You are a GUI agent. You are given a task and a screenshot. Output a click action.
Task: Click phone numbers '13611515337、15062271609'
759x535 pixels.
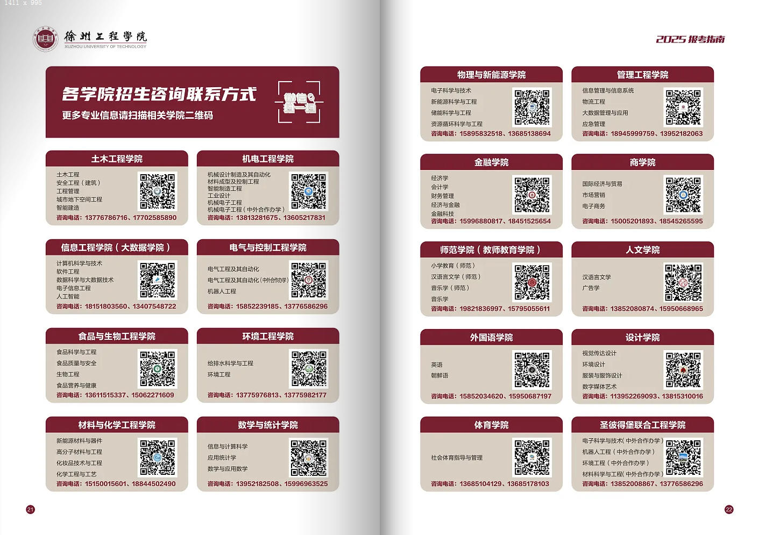pos(129,395)
